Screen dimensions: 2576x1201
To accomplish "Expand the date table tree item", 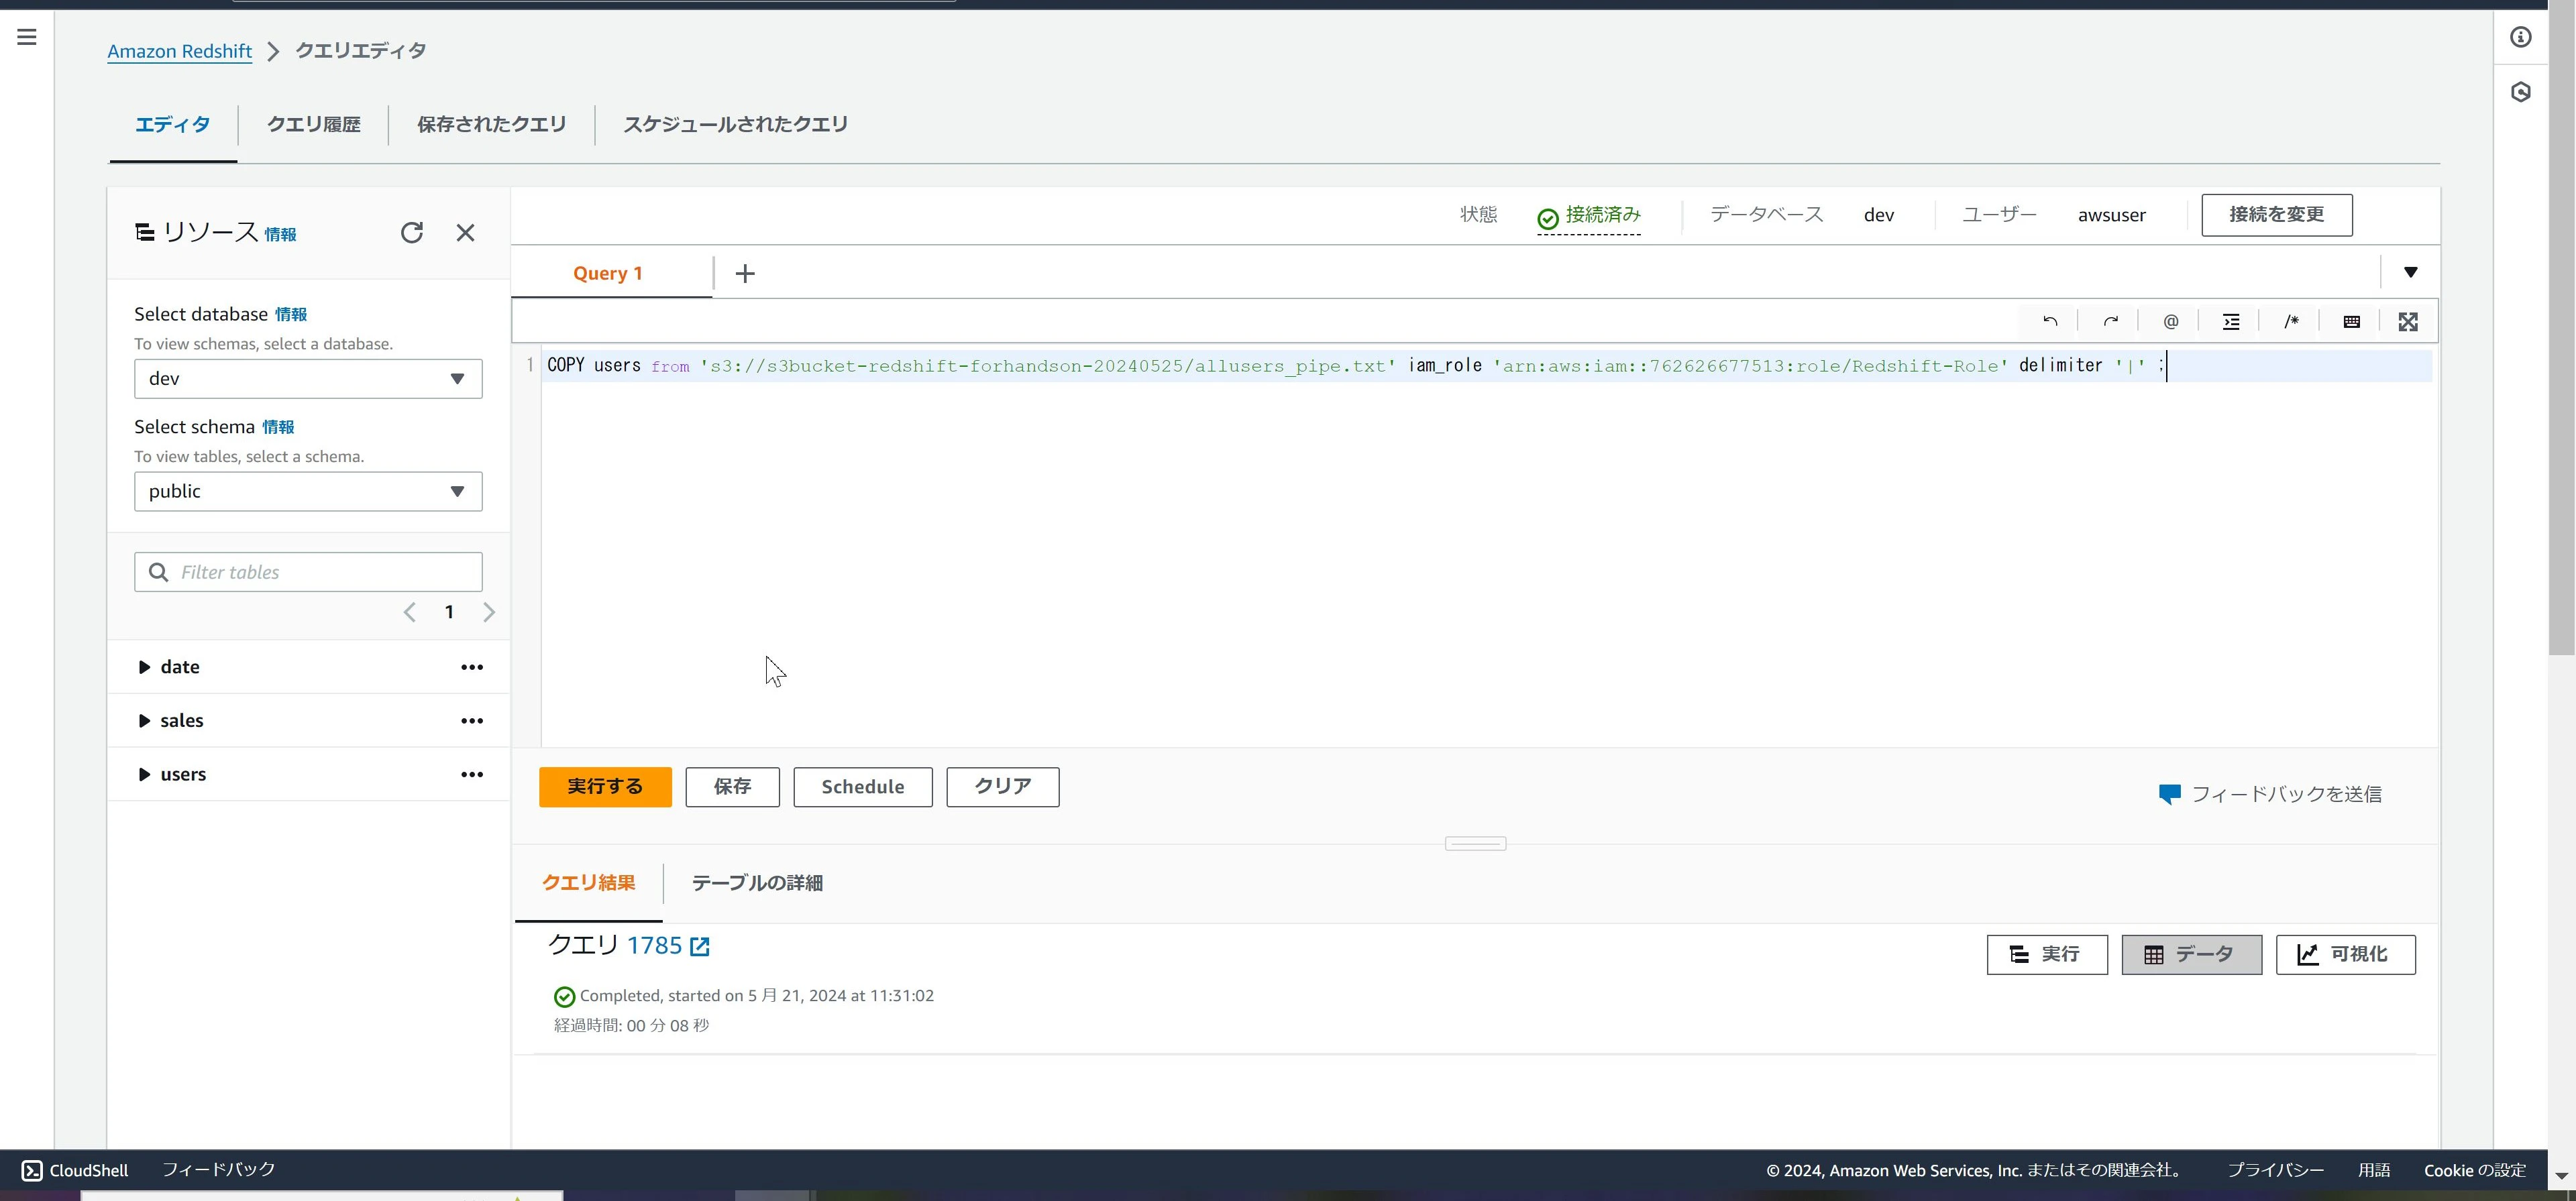I will point(144,667).
